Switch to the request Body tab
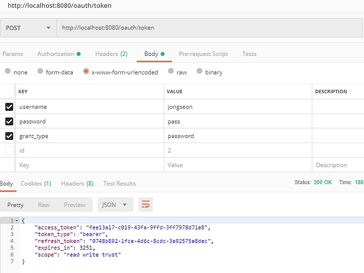364x273 pixels. (154, 54)
